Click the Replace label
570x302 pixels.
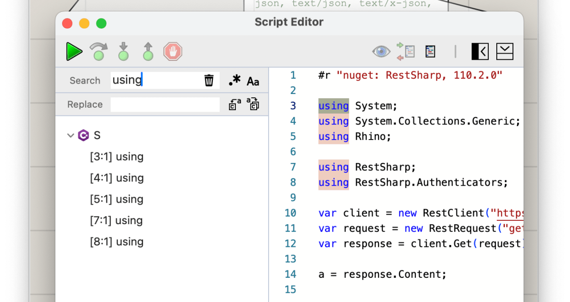click(85, 104)
